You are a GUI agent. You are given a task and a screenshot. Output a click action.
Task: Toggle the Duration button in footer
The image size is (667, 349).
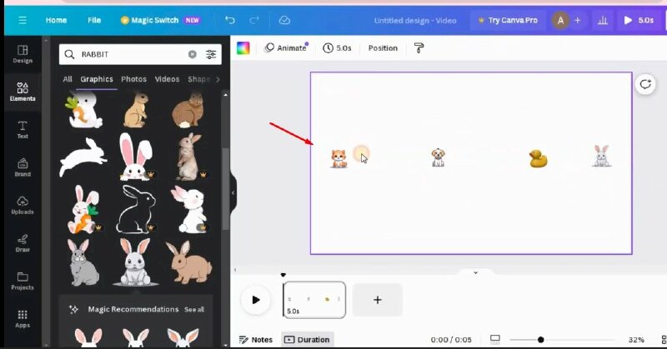(306, 340)
